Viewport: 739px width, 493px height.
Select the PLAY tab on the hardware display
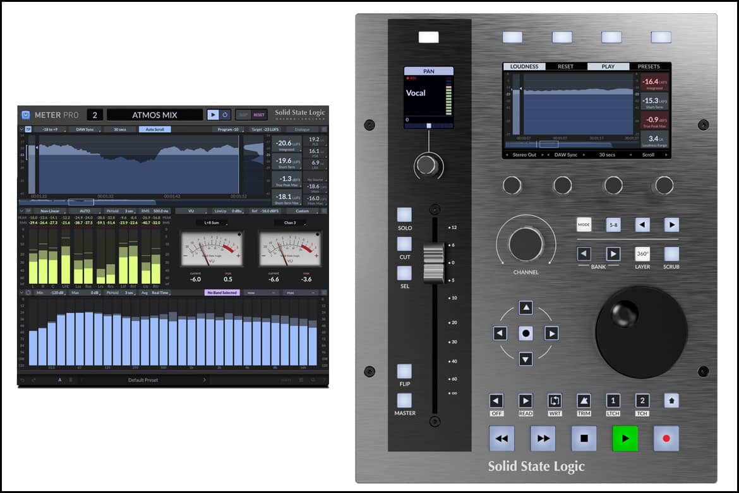(608, 66)
